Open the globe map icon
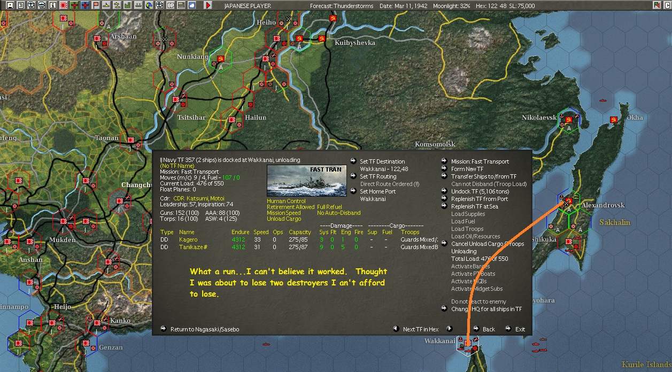This screenshot has height=372, width=672. [x=149, y=5]
